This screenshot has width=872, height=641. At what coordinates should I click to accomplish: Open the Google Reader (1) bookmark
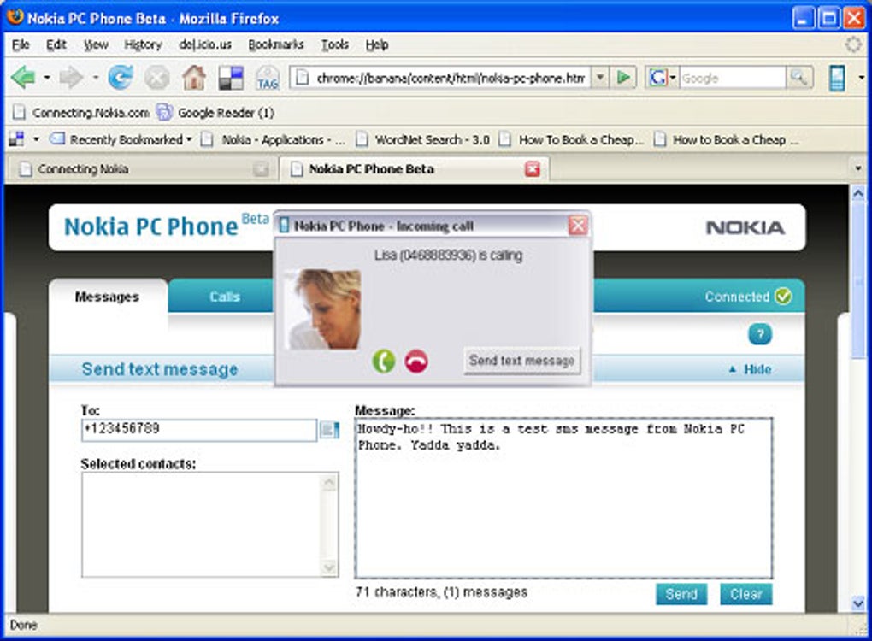(215, 112)
